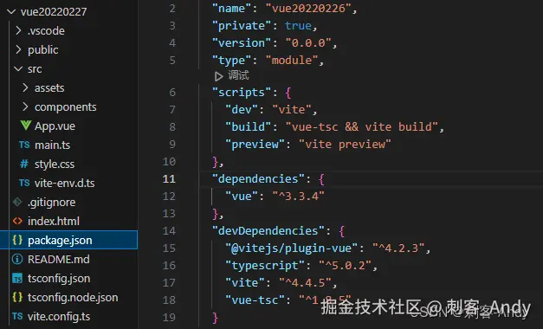The height and width of the screenshot is (329, 543).
Task: Expand the assets folder chevron
Action: 25,87
